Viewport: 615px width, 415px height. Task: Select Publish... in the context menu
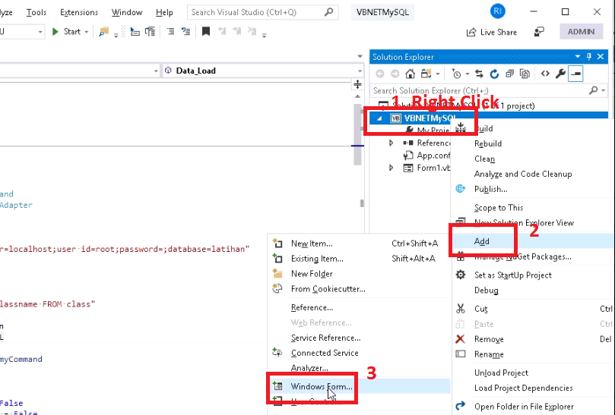pyautogui.click(x=533, y=189)
